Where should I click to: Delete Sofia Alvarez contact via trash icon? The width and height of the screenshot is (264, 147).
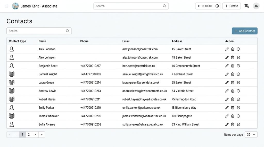pos(233,124)
